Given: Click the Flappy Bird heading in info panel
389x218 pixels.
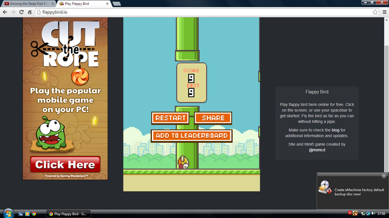Looking at the screenshot, I should pos(317,92).
